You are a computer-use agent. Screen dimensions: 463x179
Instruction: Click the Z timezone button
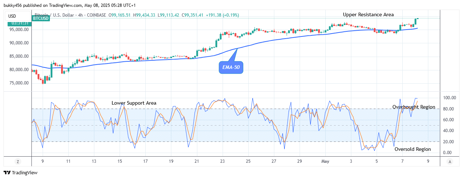coord(17,162)
